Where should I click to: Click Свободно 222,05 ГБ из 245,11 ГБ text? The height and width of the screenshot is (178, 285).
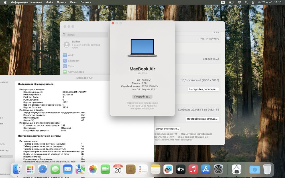pyautogui.click(x=198, y=110)
